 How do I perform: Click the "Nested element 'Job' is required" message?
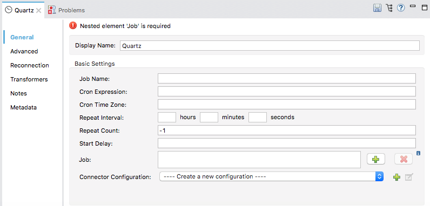(125, 26)
